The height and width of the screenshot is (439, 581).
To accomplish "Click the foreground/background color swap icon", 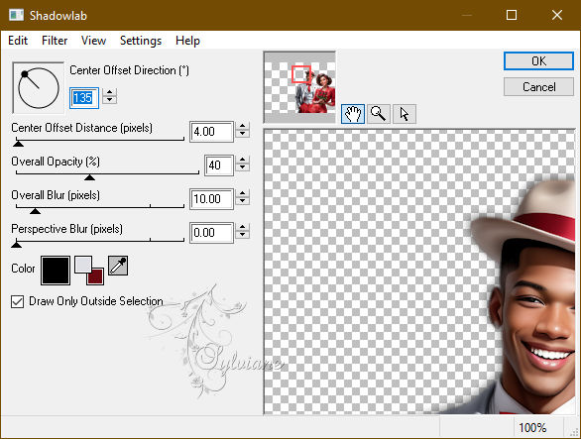I will pyautogui.click(x=89, y=271).
